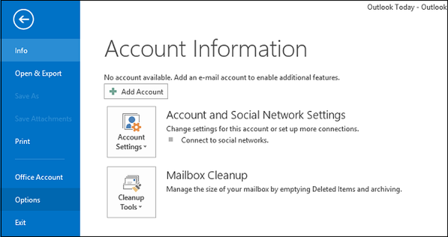The image size is (448, 237).
Task: Click the green plus icon on Add Account
Action: pos(113,92)
